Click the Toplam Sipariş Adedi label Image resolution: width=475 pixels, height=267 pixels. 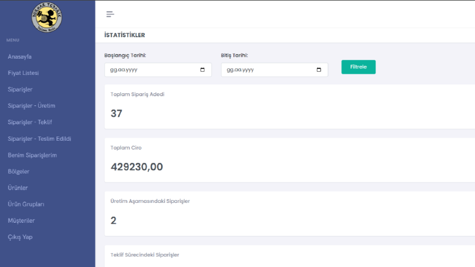coord(137,95)
